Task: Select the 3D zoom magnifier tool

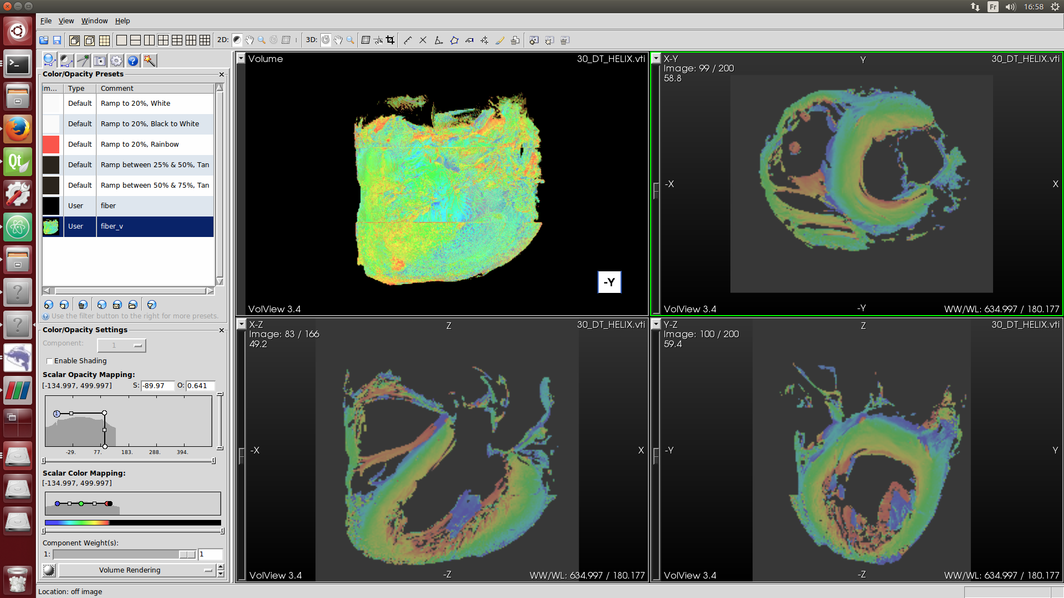Action: (x=350, y=40)
